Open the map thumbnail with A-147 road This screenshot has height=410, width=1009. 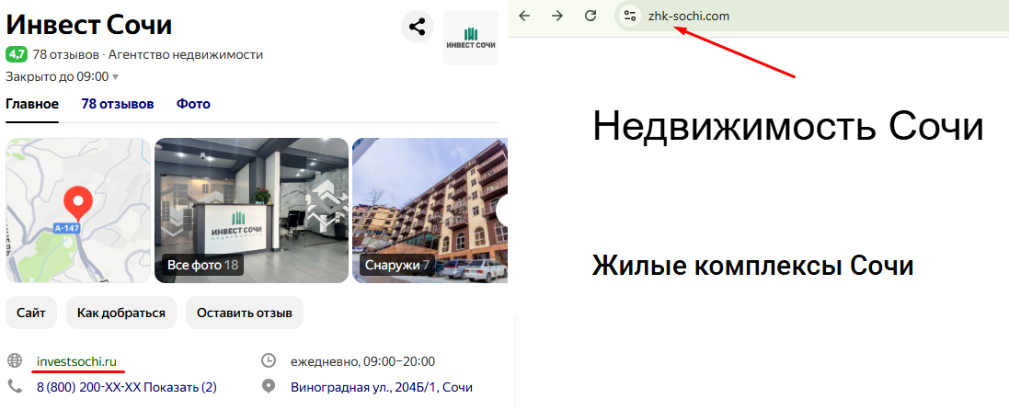pyautogui.click(x=78, y=211)
